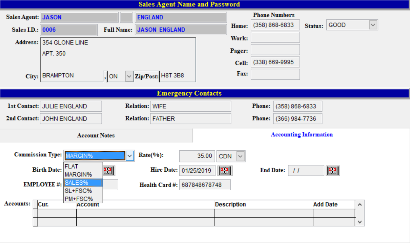Open the CDN currency dropdown
The width and height of the screenshot is (410, 243).
(x=241, y=156)
